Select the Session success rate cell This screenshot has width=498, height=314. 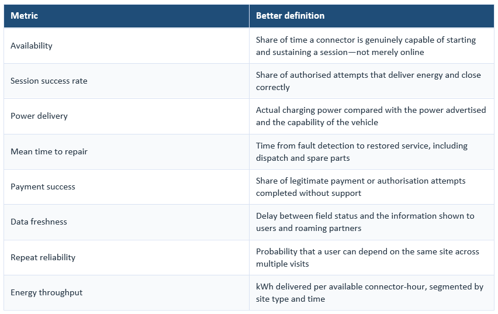click(126, 81)
